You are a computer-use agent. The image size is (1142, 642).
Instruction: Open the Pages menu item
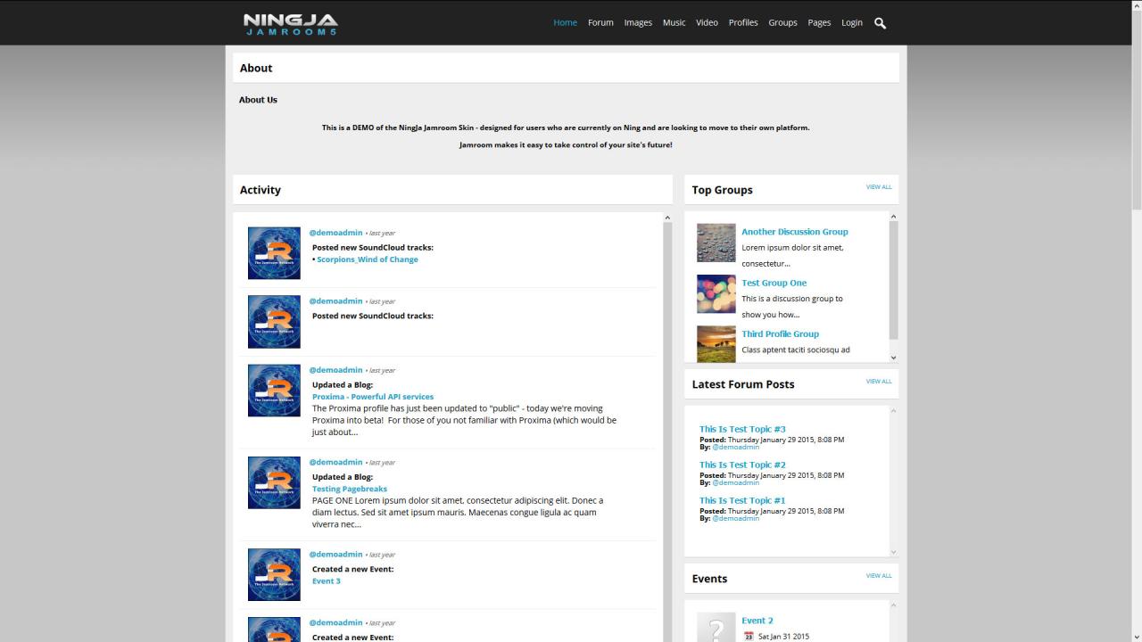819,22
